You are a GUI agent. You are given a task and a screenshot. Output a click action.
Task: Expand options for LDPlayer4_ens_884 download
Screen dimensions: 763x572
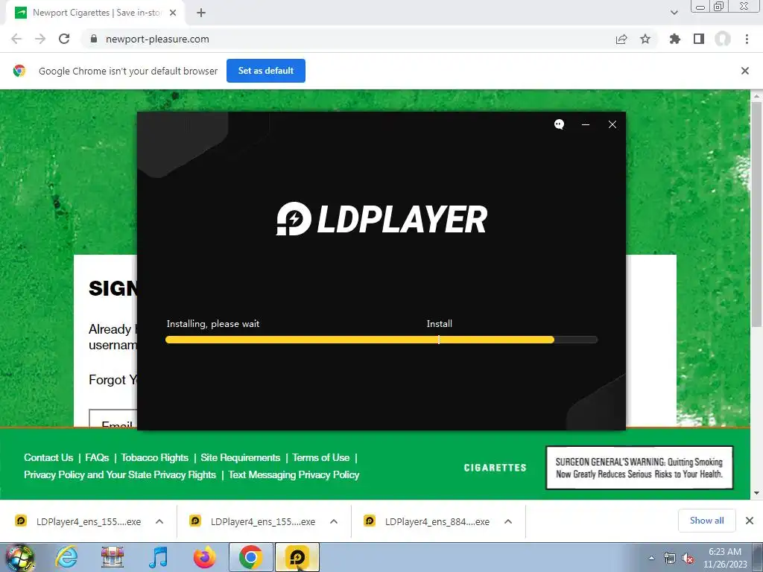click(x=508, y=521)
